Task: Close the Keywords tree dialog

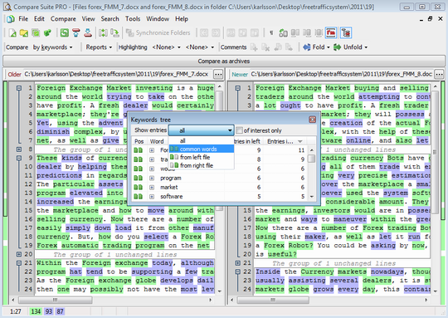Action: pos(312,120)
